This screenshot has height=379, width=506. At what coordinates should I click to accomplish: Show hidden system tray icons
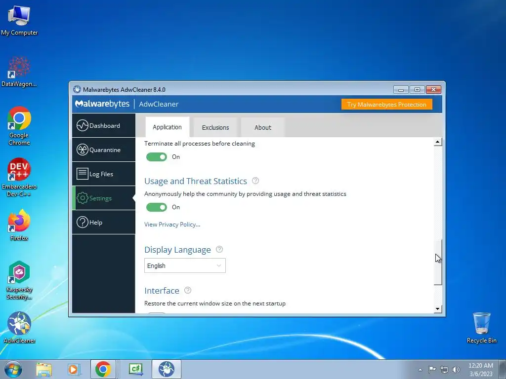tap(420, 370)
